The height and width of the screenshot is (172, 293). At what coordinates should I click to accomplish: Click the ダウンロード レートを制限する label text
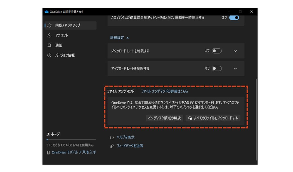point(130,51)
